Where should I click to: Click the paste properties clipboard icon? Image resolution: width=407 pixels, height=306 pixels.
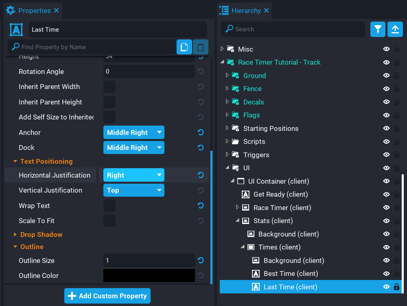point(200,47)
